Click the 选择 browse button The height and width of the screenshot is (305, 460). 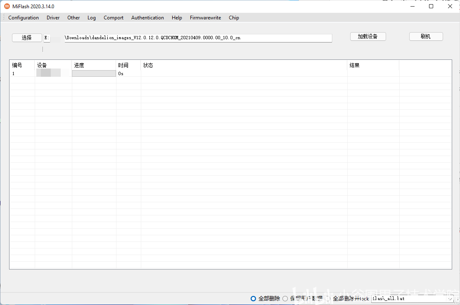coord(27,38)
